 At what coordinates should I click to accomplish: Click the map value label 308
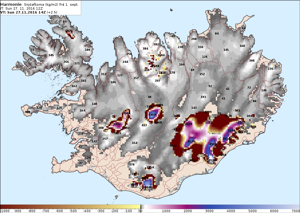click(x=252, y=60)
